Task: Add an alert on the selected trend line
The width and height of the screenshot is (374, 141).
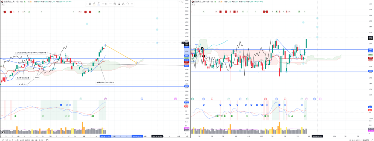Action: pyautogui.click(x=119, y=4)
